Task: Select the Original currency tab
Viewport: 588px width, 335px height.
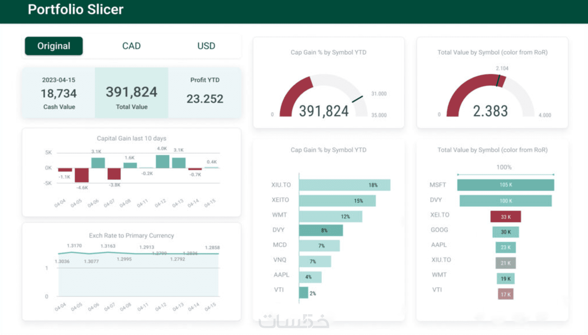Action: pos(54,46)
